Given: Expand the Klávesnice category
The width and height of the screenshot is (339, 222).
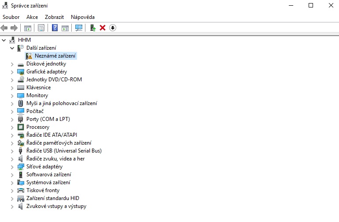Looking at the screenshot, I should point(12,88).
